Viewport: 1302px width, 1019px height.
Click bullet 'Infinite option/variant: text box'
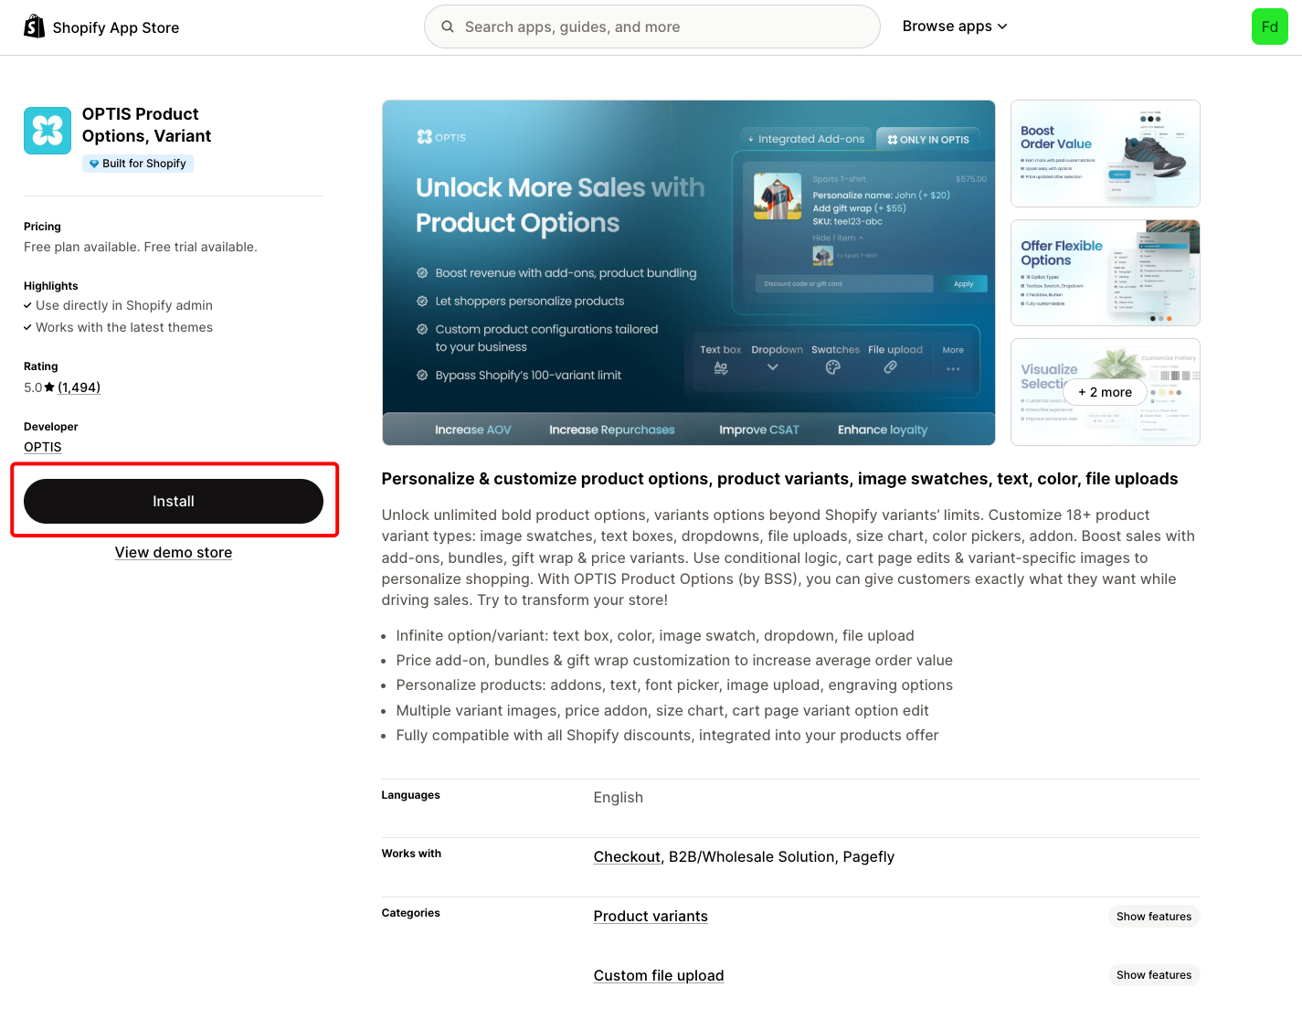tap(655, 636)
